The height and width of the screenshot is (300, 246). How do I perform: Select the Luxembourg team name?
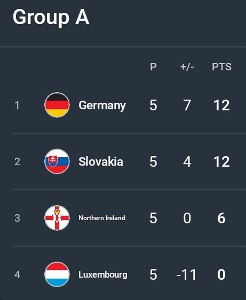(103, 274)
